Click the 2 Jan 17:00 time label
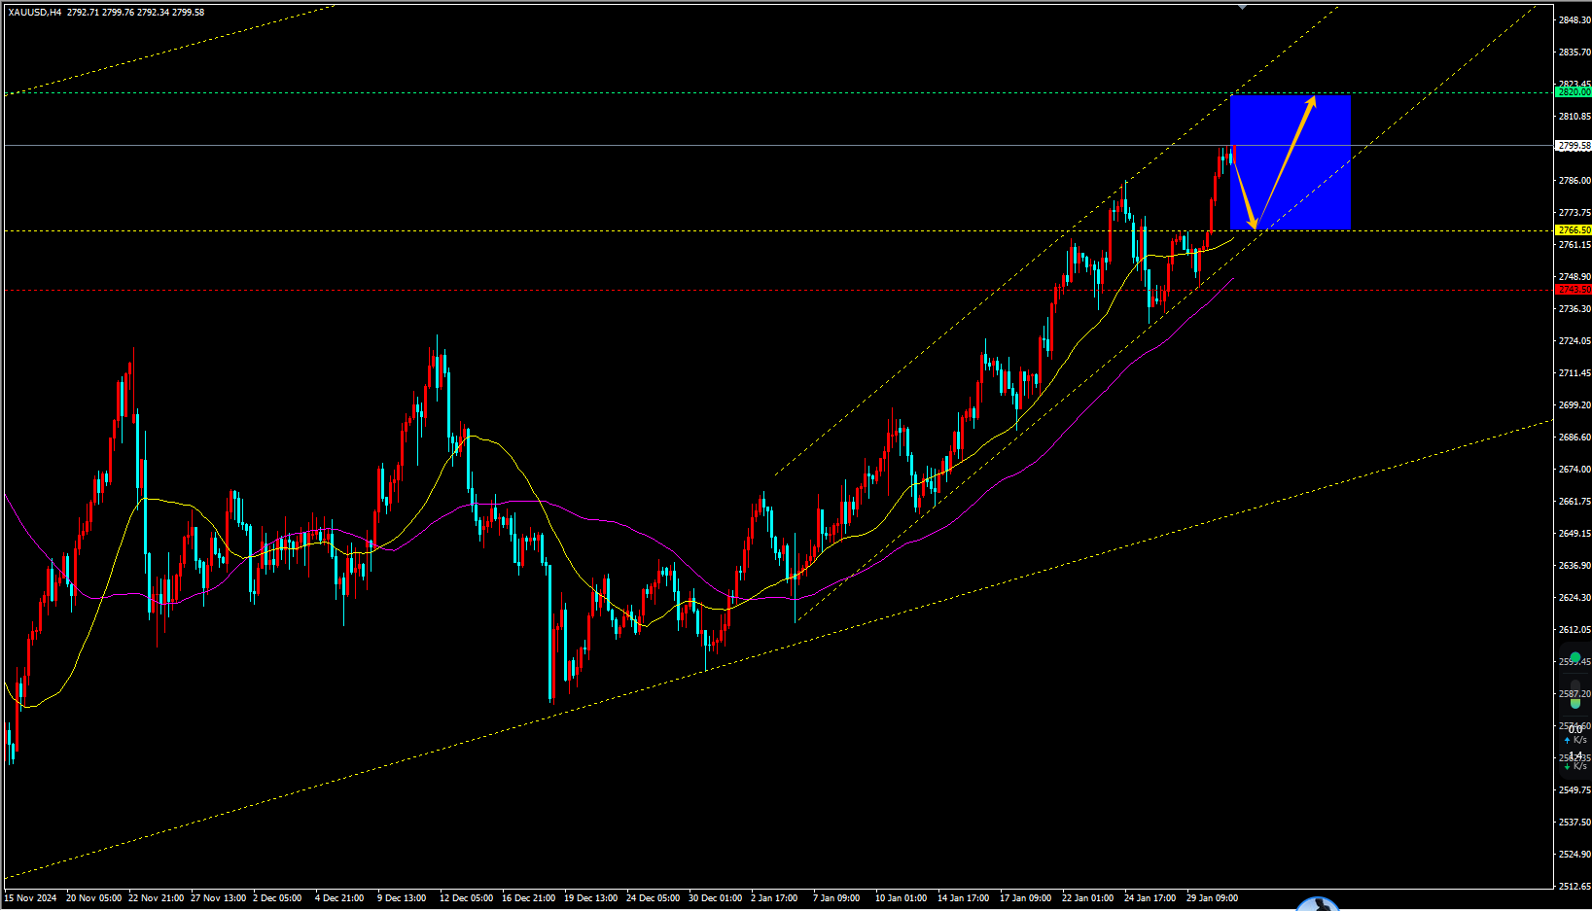Image resolution: width=1592 pixels, height=911 pixels. (774, 898)
